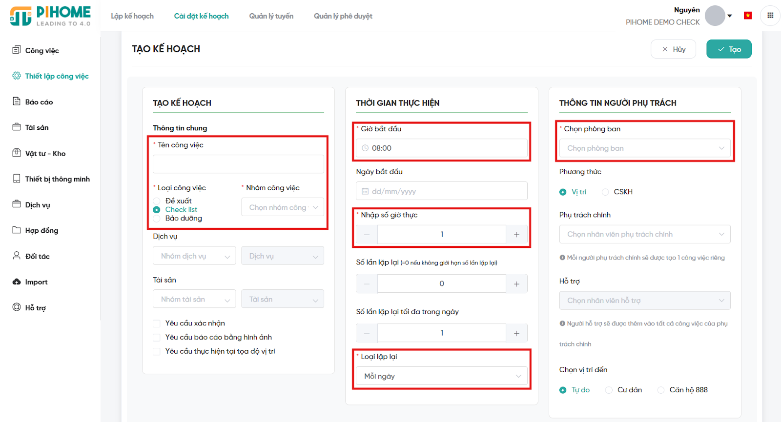Open the Quản lý phê duyệt tab
The image size is (781, 422).
(x=343, y=16)
